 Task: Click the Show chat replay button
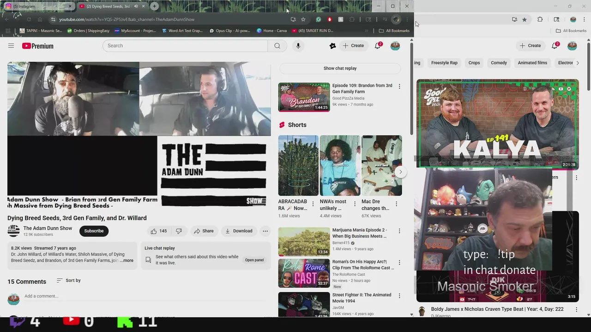click(x=340, y=68)
